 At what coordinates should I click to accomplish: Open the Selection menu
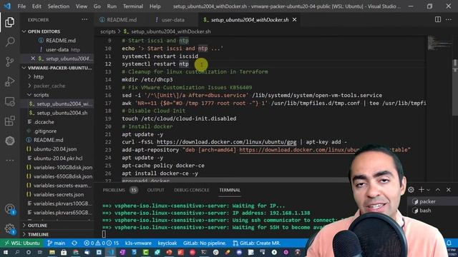click(59, 6)
